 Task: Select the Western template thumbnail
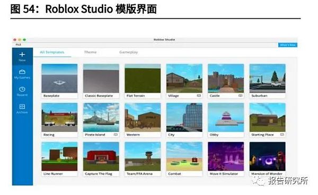[143, 117]
